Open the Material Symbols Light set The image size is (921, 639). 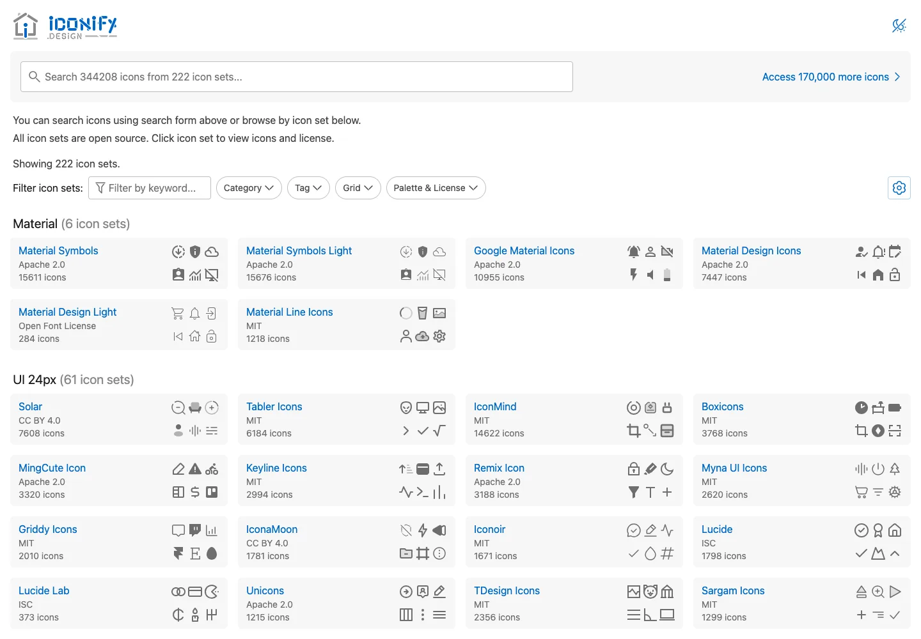coord(299,250)
